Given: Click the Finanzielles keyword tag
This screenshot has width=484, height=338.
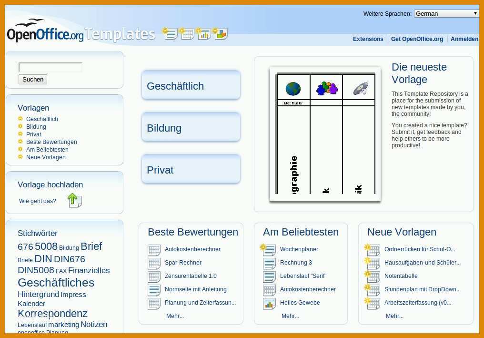Looking at the screenshot, I should point(89,270).
